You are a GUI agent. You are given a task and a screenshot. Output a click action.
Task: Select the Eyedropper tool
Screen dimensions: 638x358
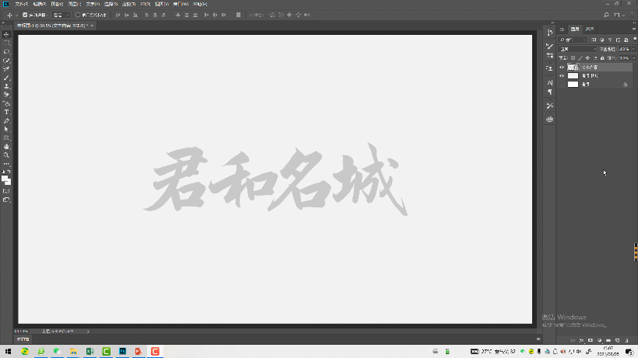(6, 69)
